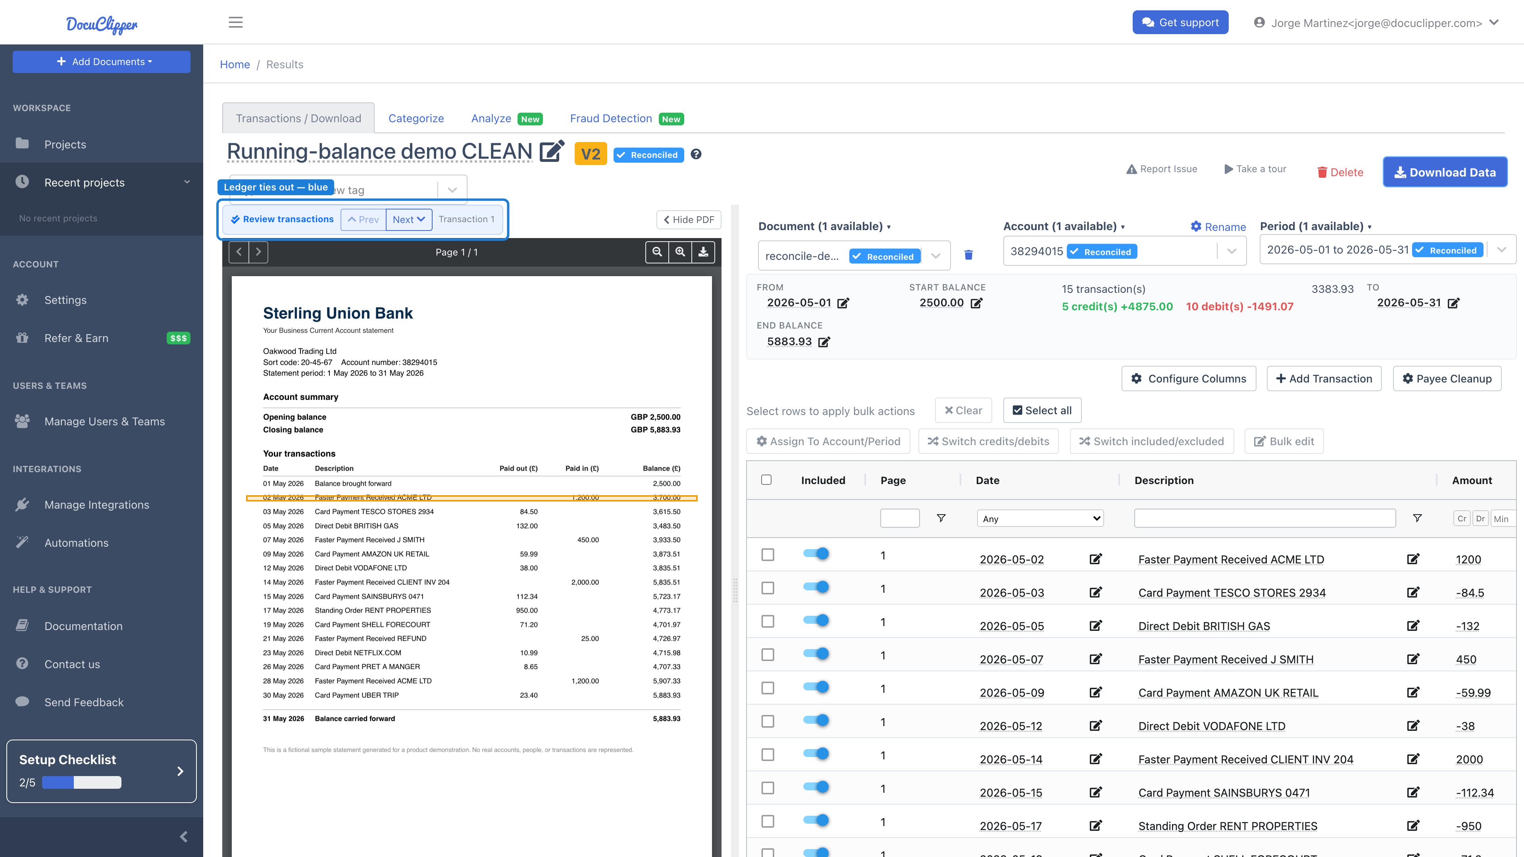The image size is (1524, 857).
Task: Edit the end balance 5883.93
Action: pos(824,342)
